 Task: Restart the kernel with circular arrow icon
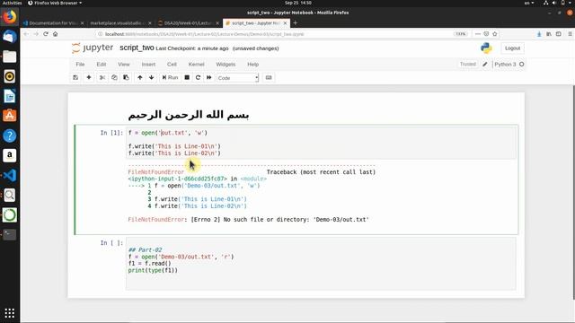(198, 78)
